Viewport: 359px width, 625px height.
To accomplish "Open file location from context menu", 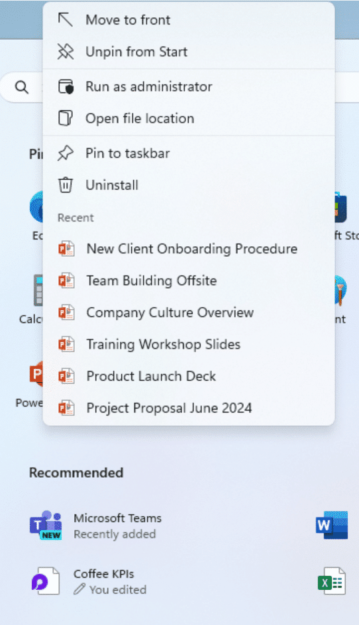I will (189, 118).
